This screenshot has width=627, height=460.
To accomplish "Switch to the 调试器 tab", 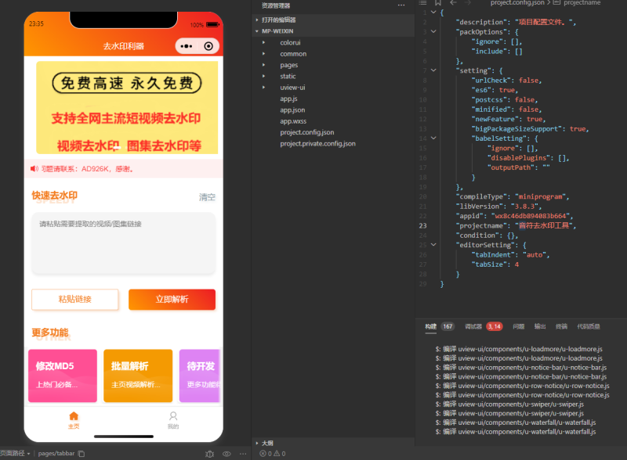I will tap(473, 326).
